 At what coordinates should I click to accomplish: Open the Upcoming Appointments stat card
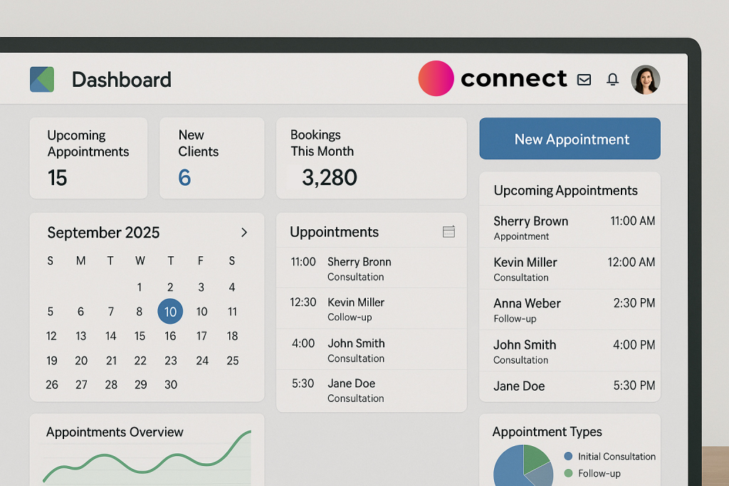(88, 158)
